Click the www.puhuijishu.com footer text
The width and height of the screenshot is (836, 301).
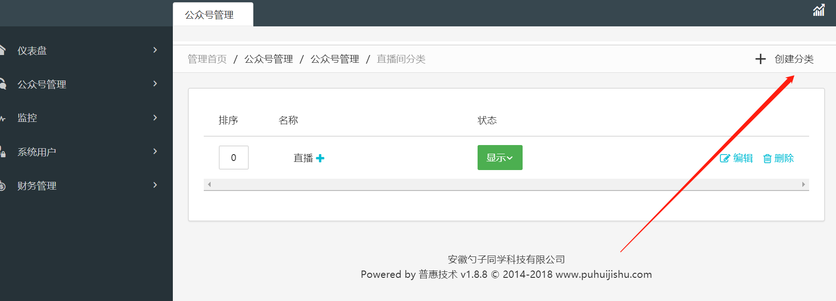(x=604, y=274)
